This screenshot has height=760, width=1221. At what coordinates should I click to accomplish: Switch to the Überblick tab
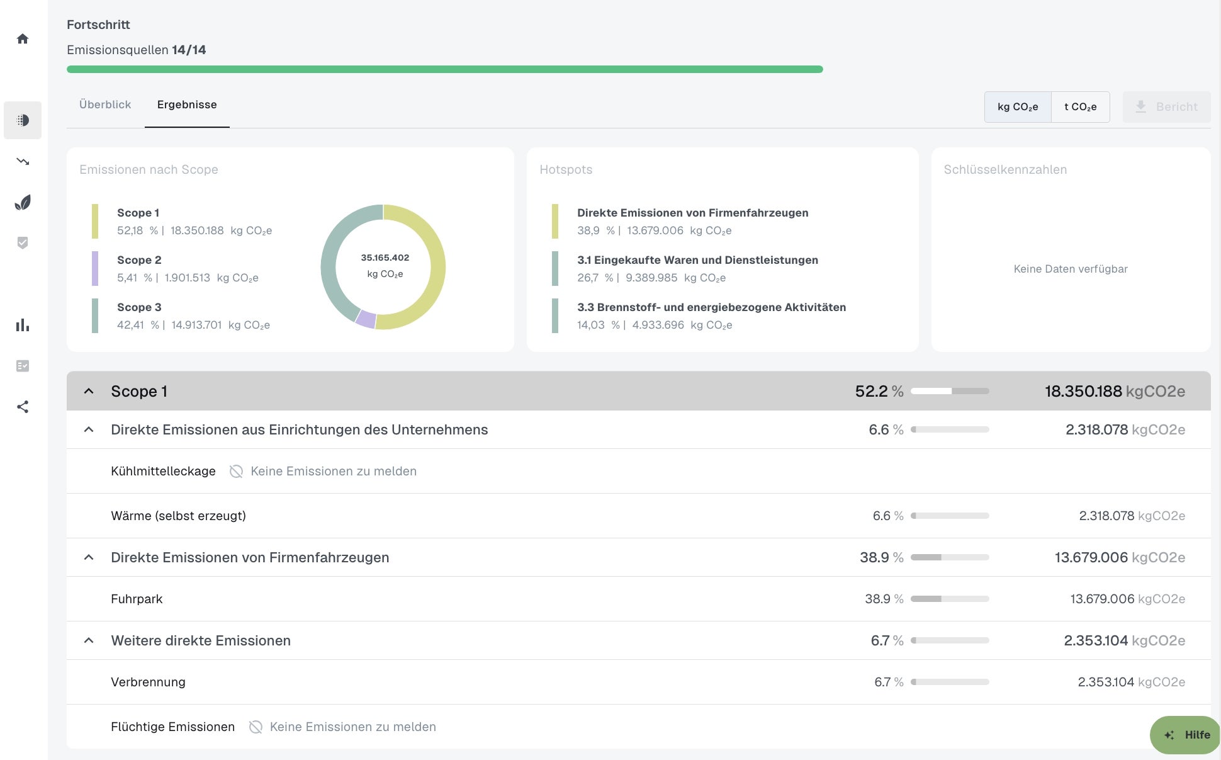point(105,105)
